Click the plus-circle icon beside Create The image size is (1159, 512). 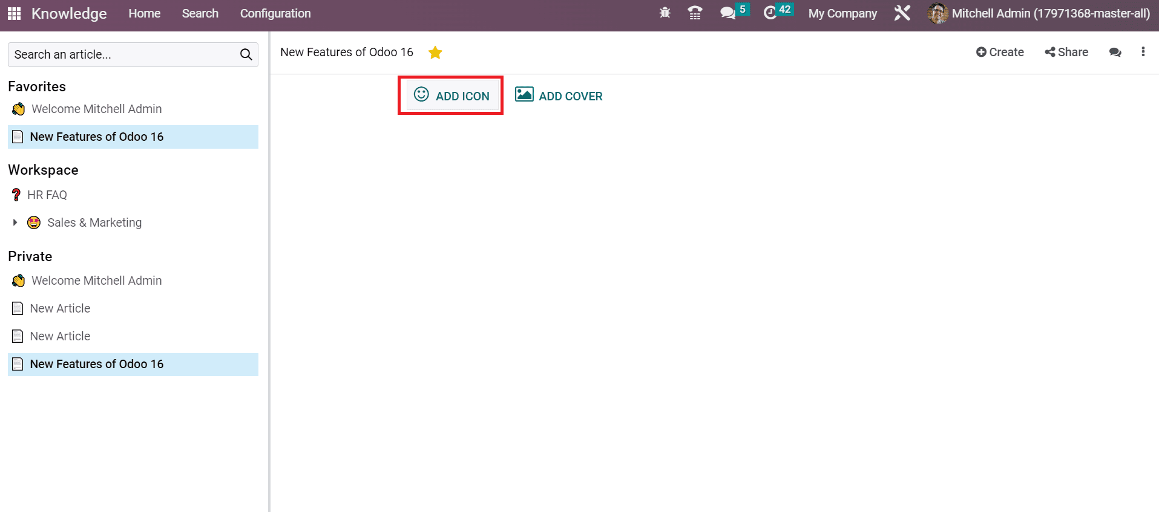pyautogui.click(x=981, y=52)
